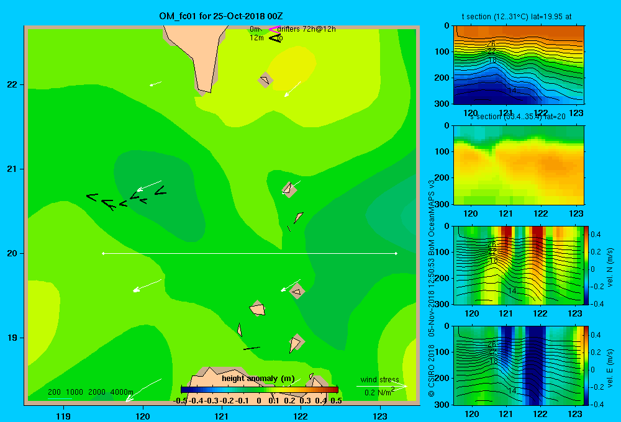Click the 'drifters 72h@12h' legend label
The height and width of the screenshot is (422, 621).
[307, 29]
